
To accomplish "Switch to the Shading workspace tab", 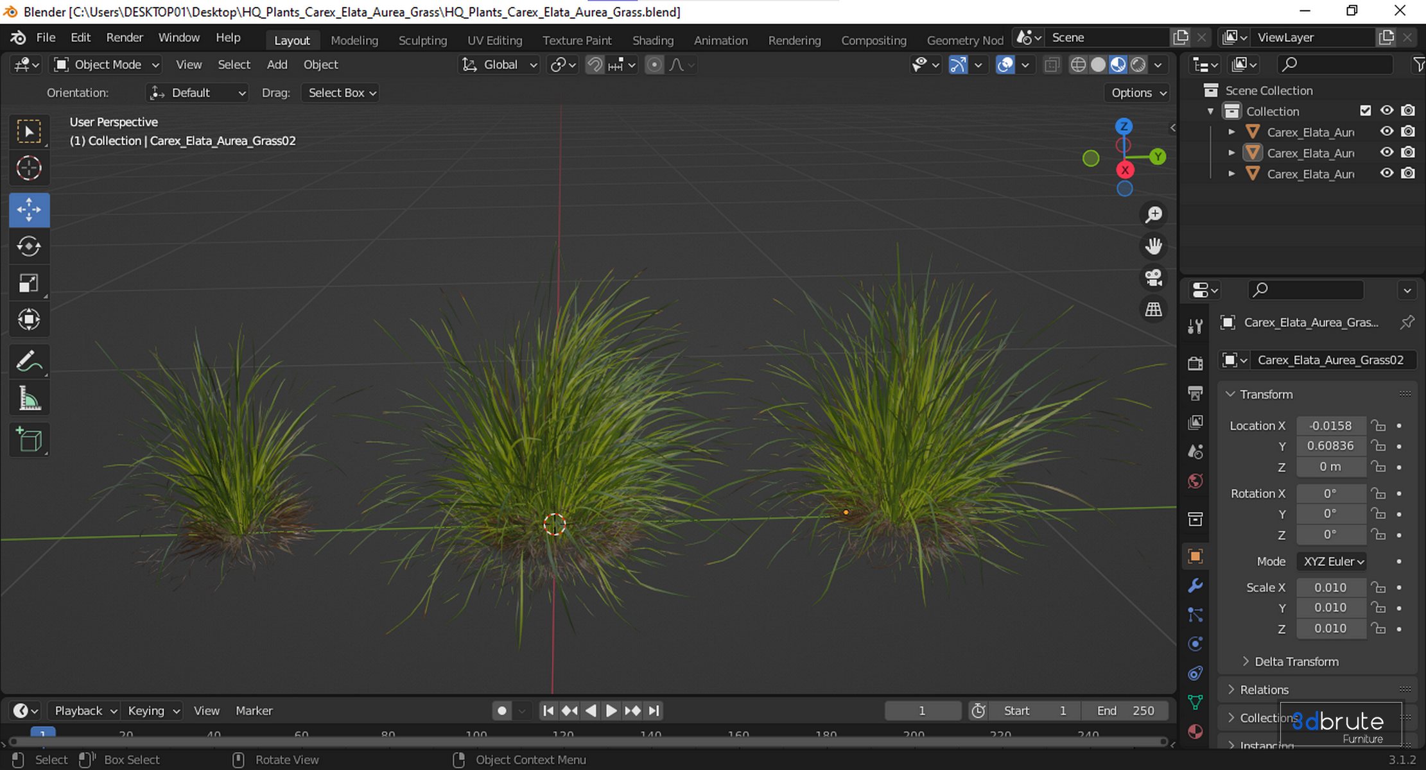I will point(652,40).
